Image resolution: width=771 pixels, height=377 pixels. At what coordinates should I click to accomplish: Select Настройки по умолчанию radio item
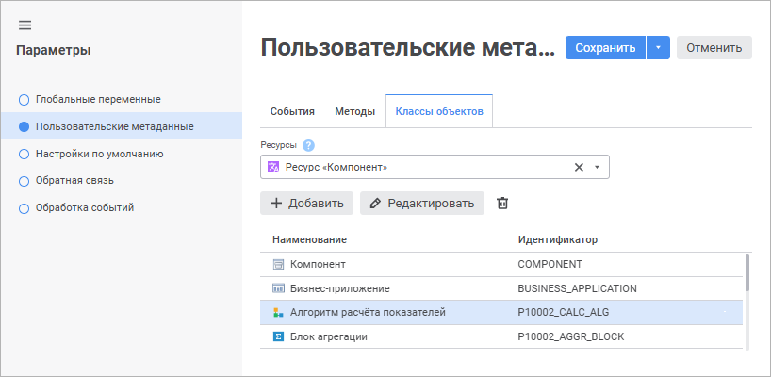coord(24,155)
